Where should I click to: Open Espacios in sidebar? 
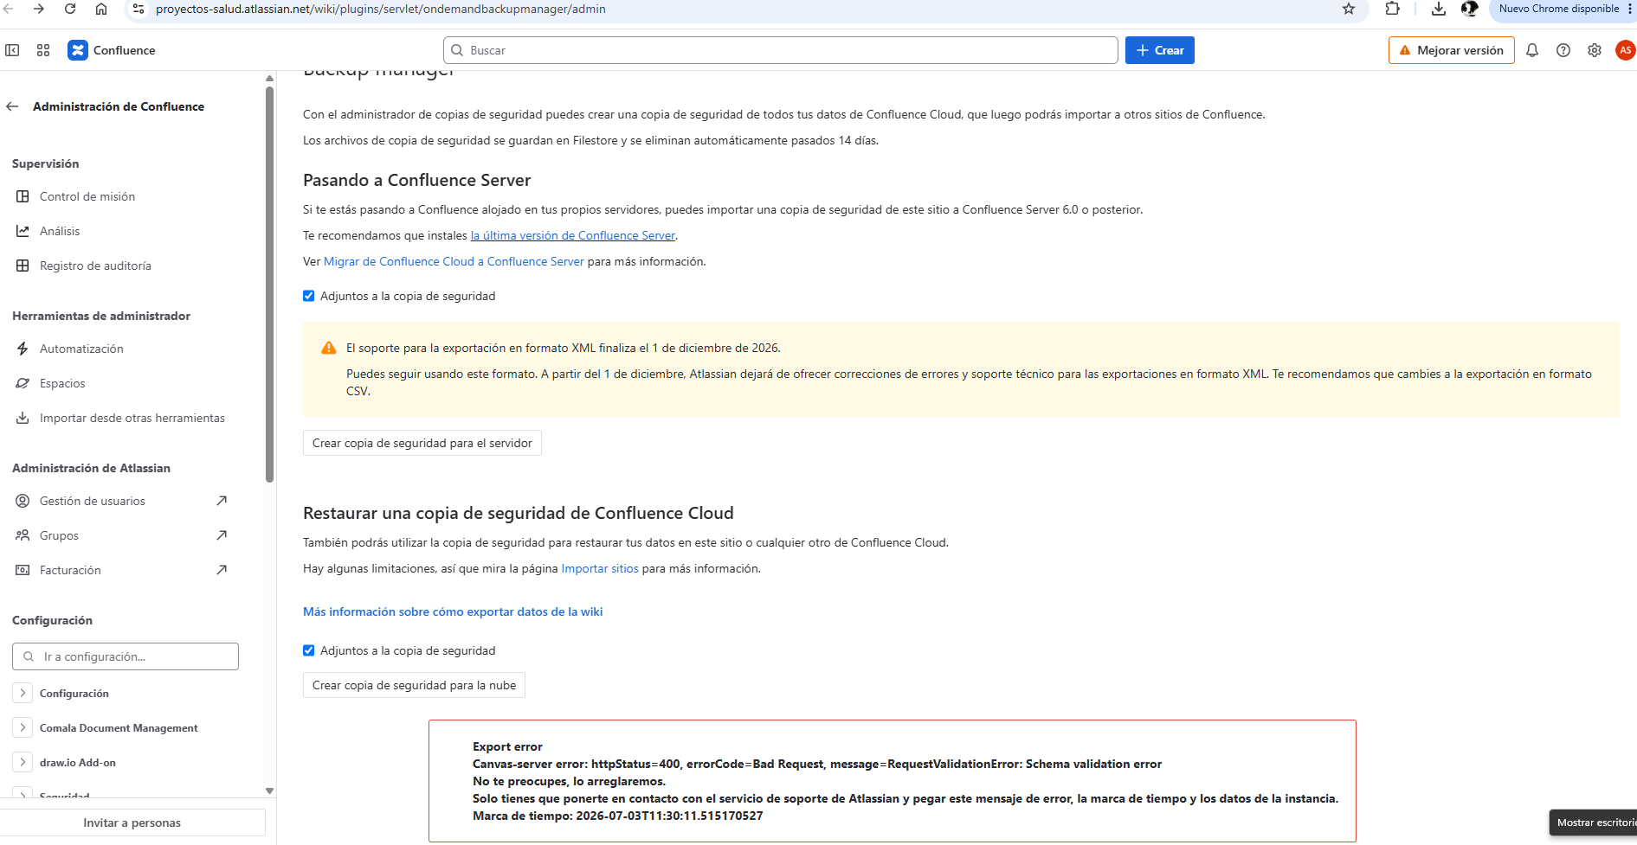(62, 383)
